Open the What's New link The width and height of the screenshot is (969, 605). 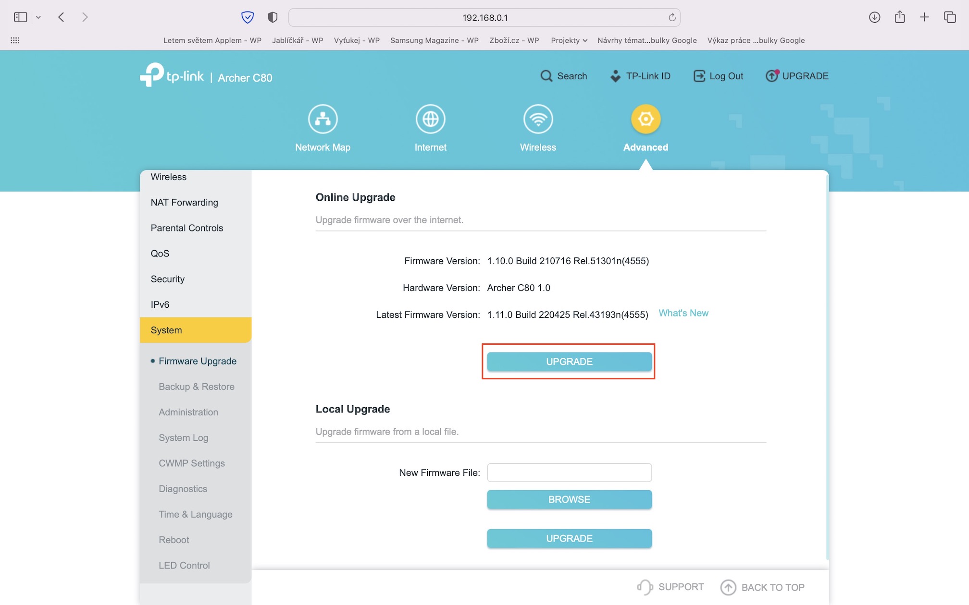683,313
